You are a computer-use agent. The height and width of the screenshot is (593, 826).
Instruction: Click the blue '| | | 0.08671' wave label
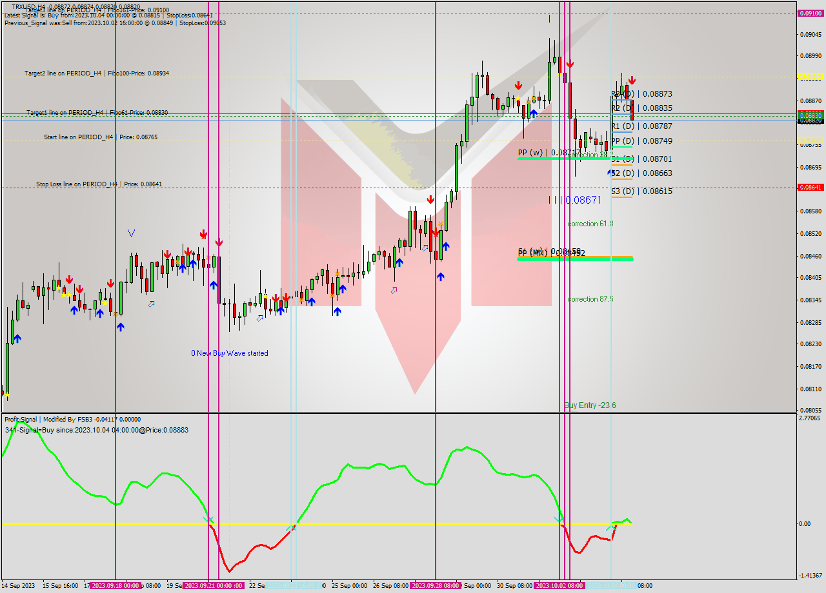[x=575, y=200]
